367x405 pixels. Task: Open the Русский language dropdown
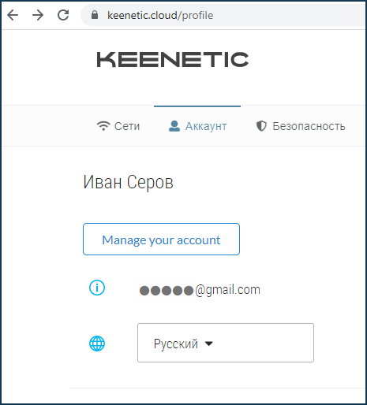(x=226, y=343)
